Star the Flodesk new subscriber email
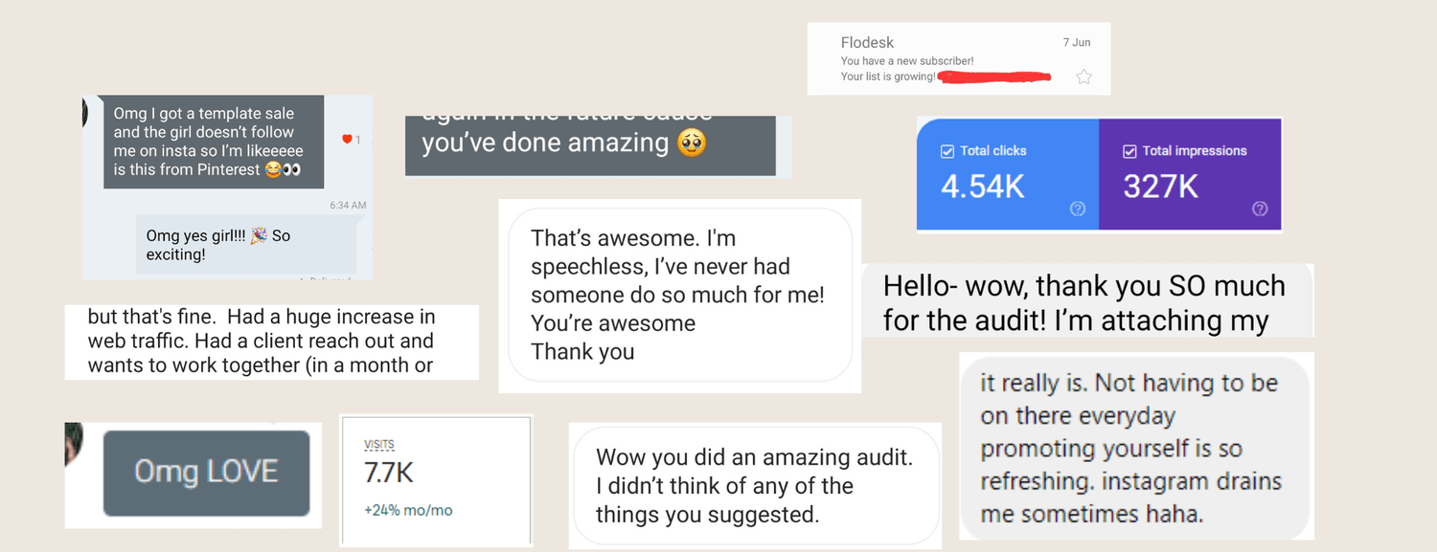 click(x=1083, y=77)
